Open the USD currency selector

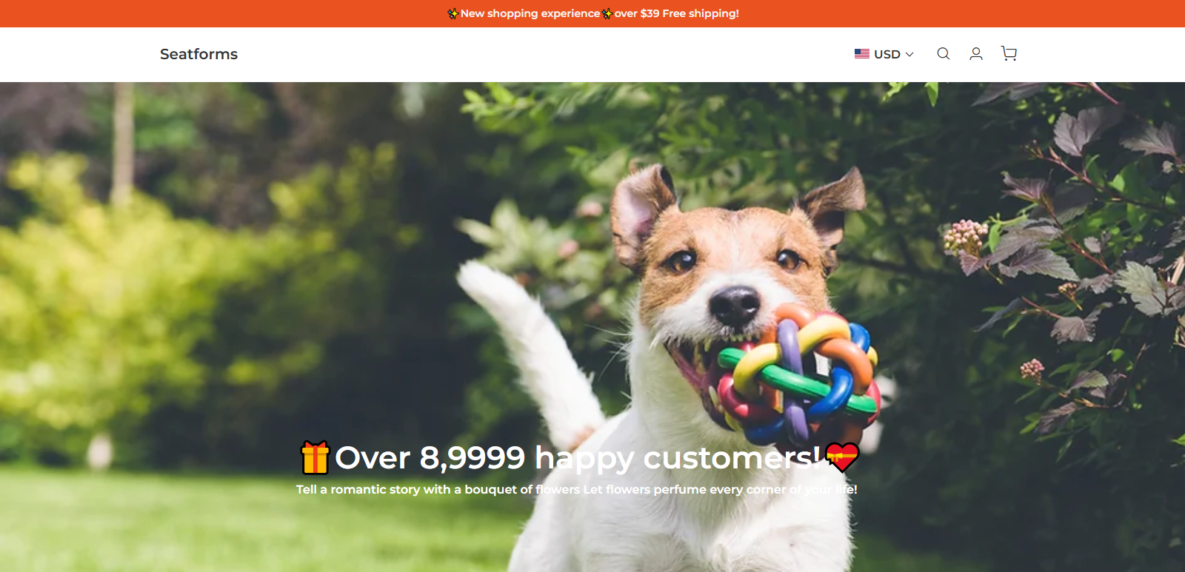(884, 54)
